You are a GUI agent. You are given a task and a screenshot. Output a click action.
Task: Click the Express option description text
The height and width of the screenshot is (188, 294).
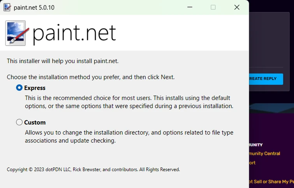pos(129,102)
